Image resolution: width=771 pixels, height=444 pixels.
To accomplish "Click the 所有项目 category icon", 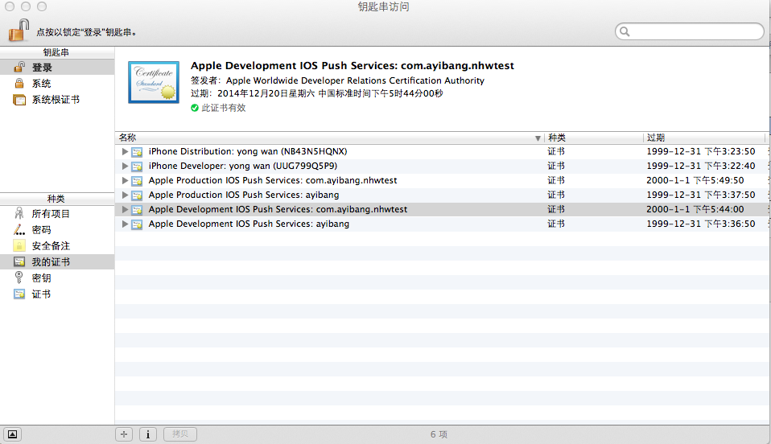I will point(19,213).
